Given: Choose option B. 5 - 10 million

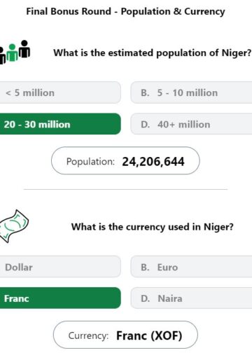Looking at the screenshot, I should [x=191, y=92].
